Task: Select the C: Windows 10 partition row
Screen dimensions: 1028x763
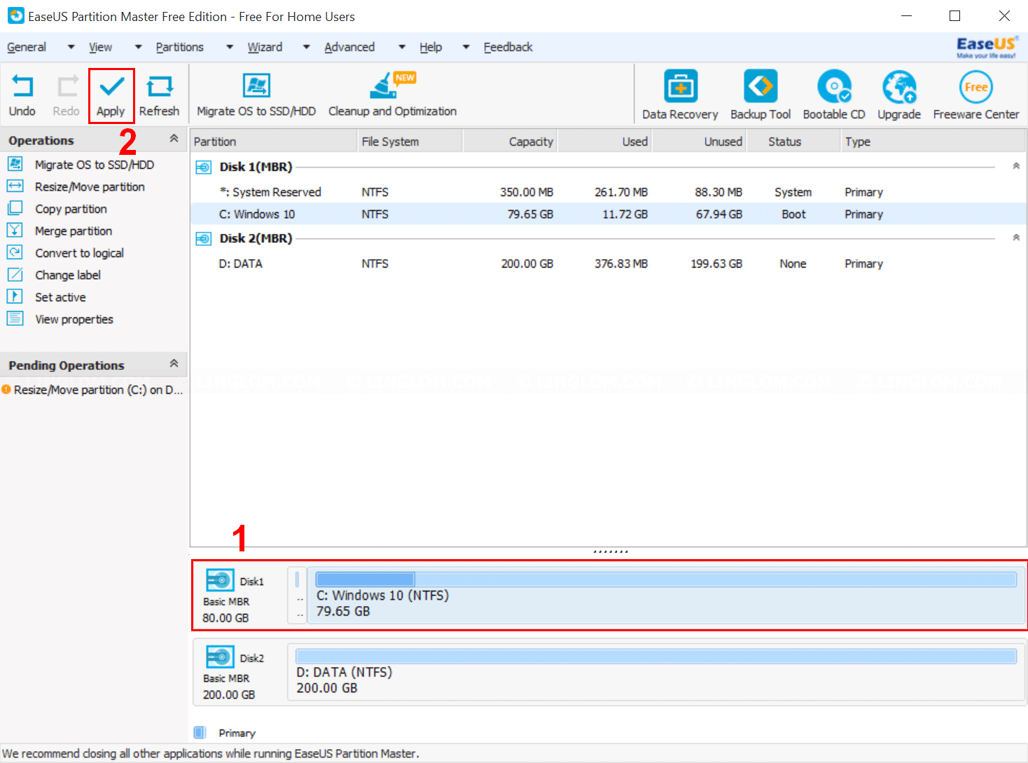Action: (x=608, y=214)
